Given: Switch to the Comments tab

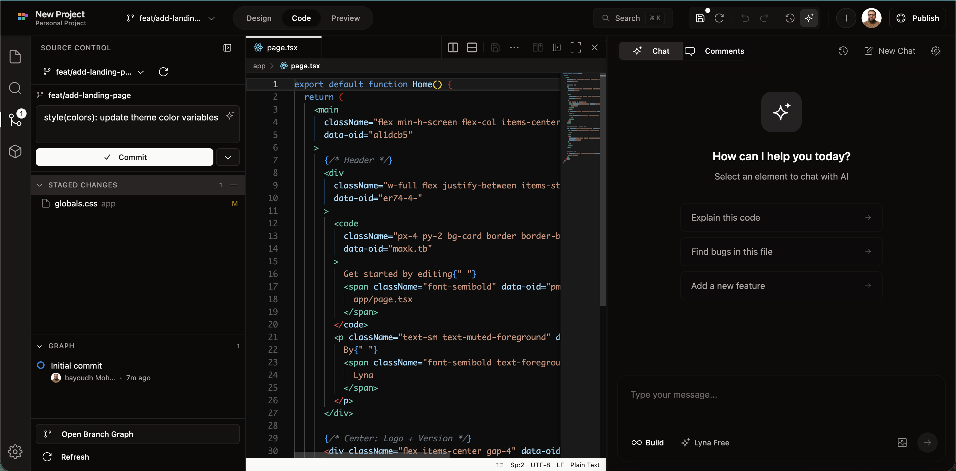Looking at the screenshot, I should (715, 51).
